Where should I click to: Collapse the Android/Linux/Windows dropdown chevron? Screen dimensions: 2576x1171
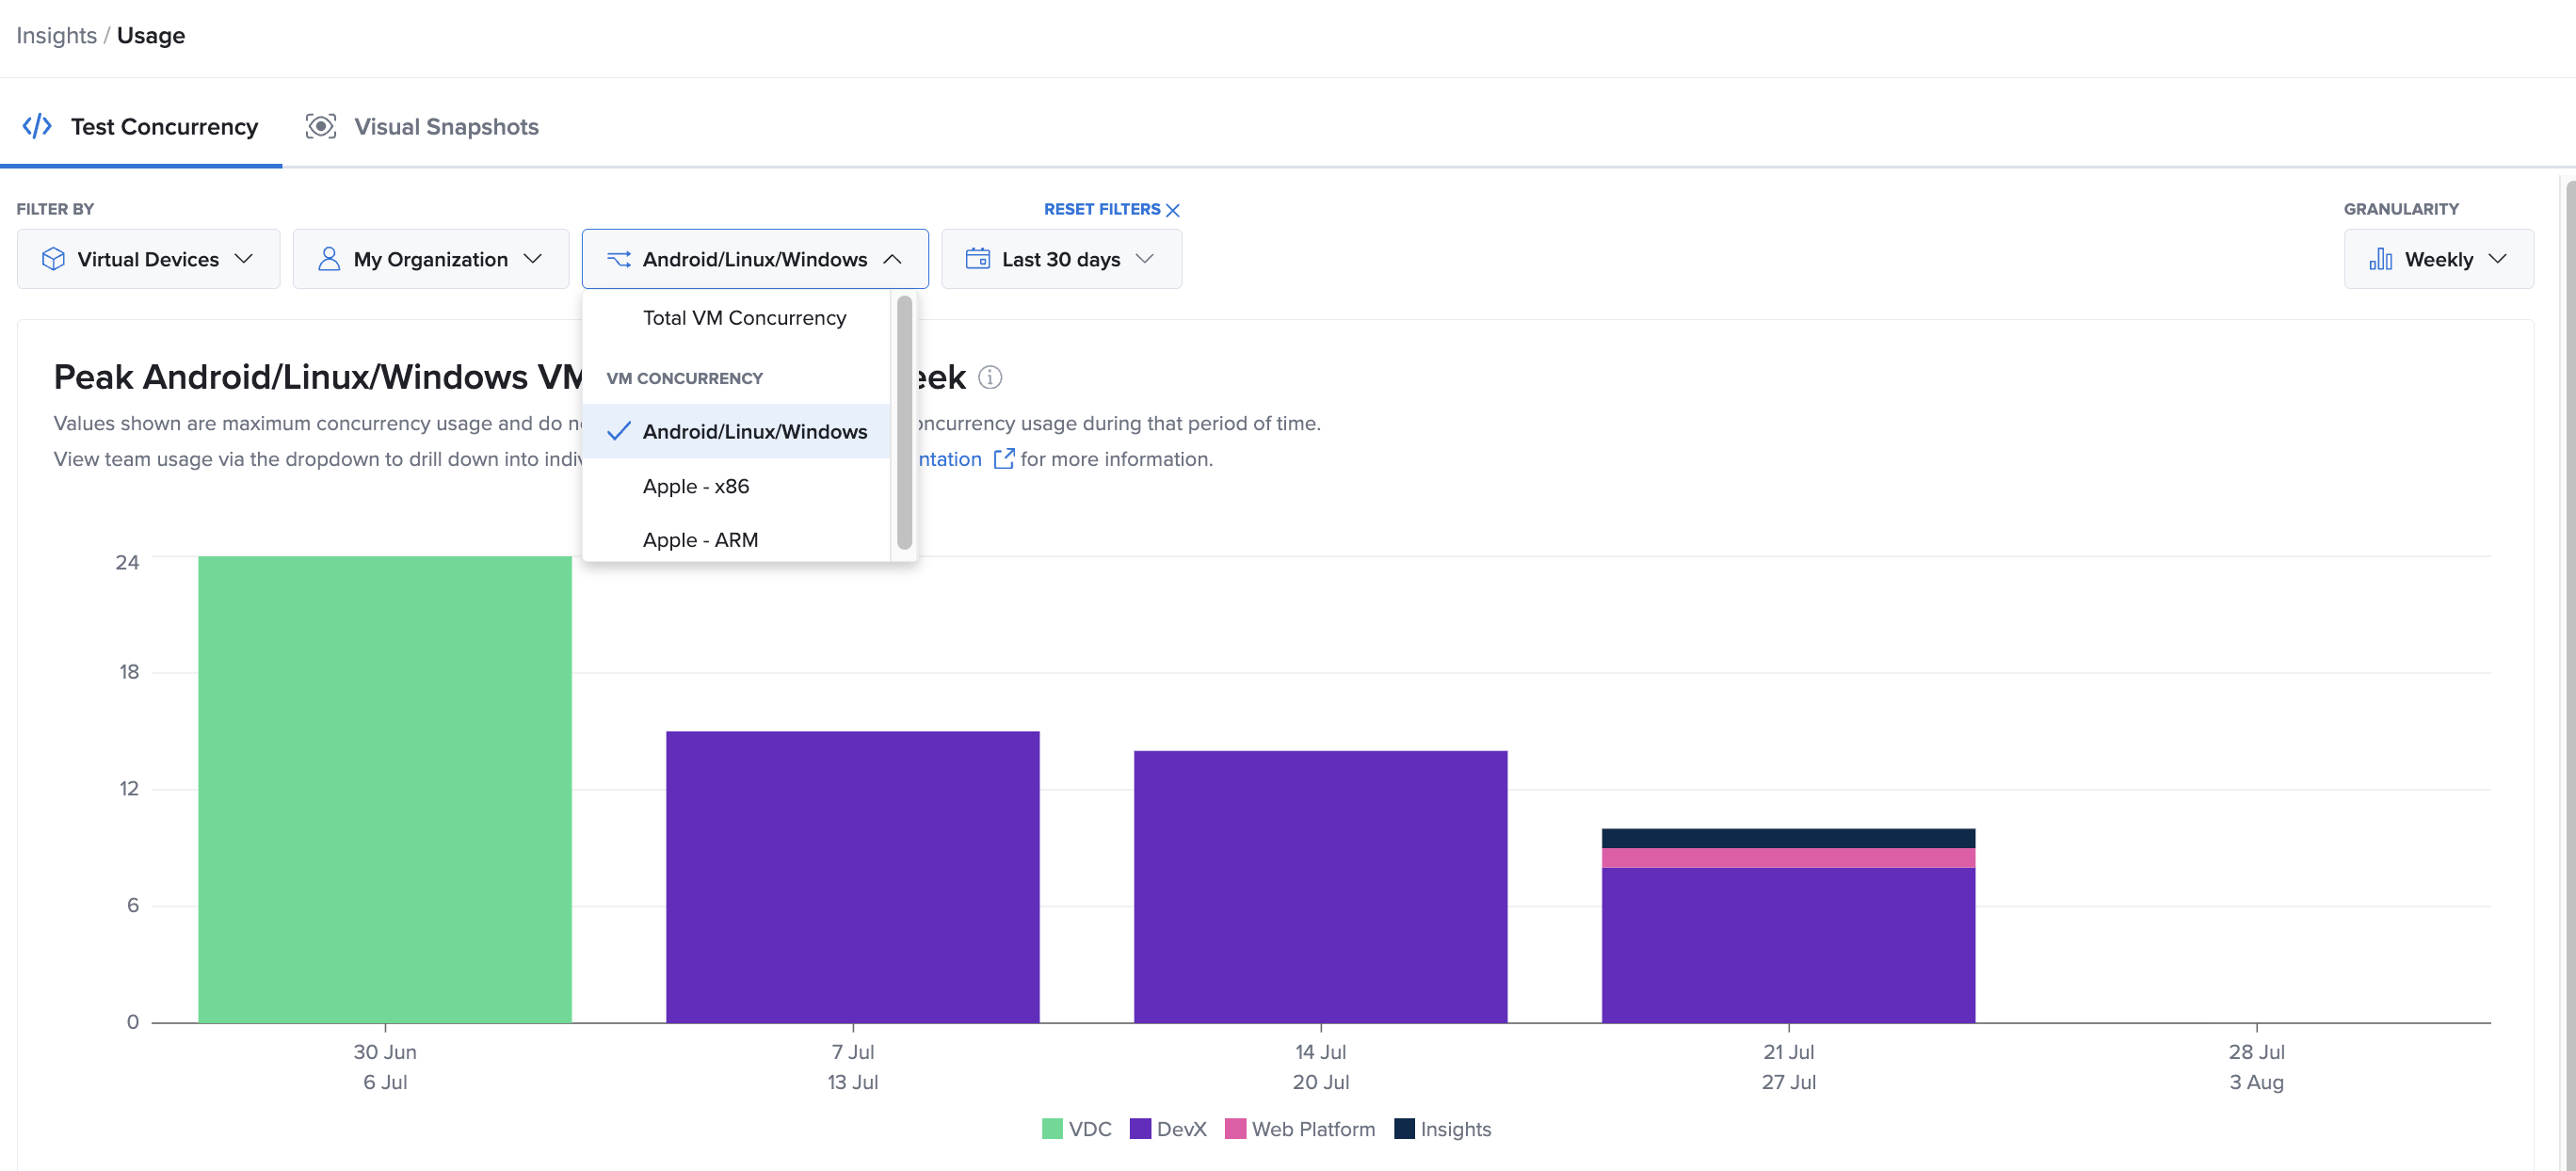tap(892, 259)
